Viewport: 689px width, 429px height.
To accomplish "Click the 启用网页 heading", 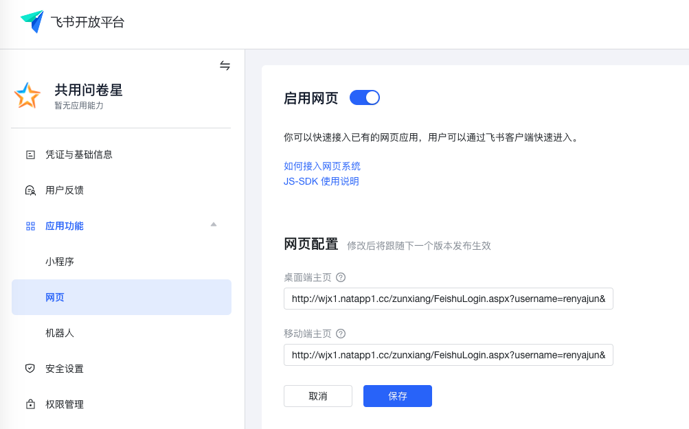I will tap(311, 98).
